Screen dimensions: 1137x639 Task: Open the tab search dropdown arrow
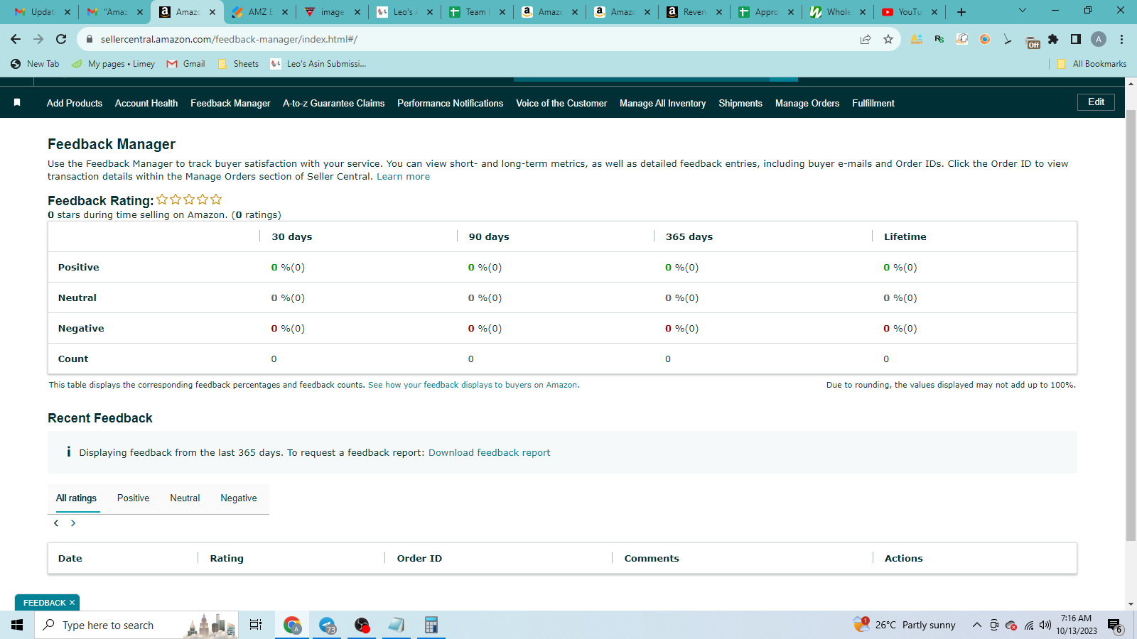(x=1023, y=11)
